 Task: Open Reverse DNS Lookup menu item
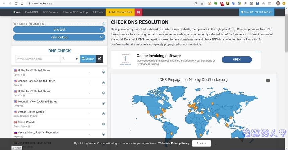(x=75, y=12)
